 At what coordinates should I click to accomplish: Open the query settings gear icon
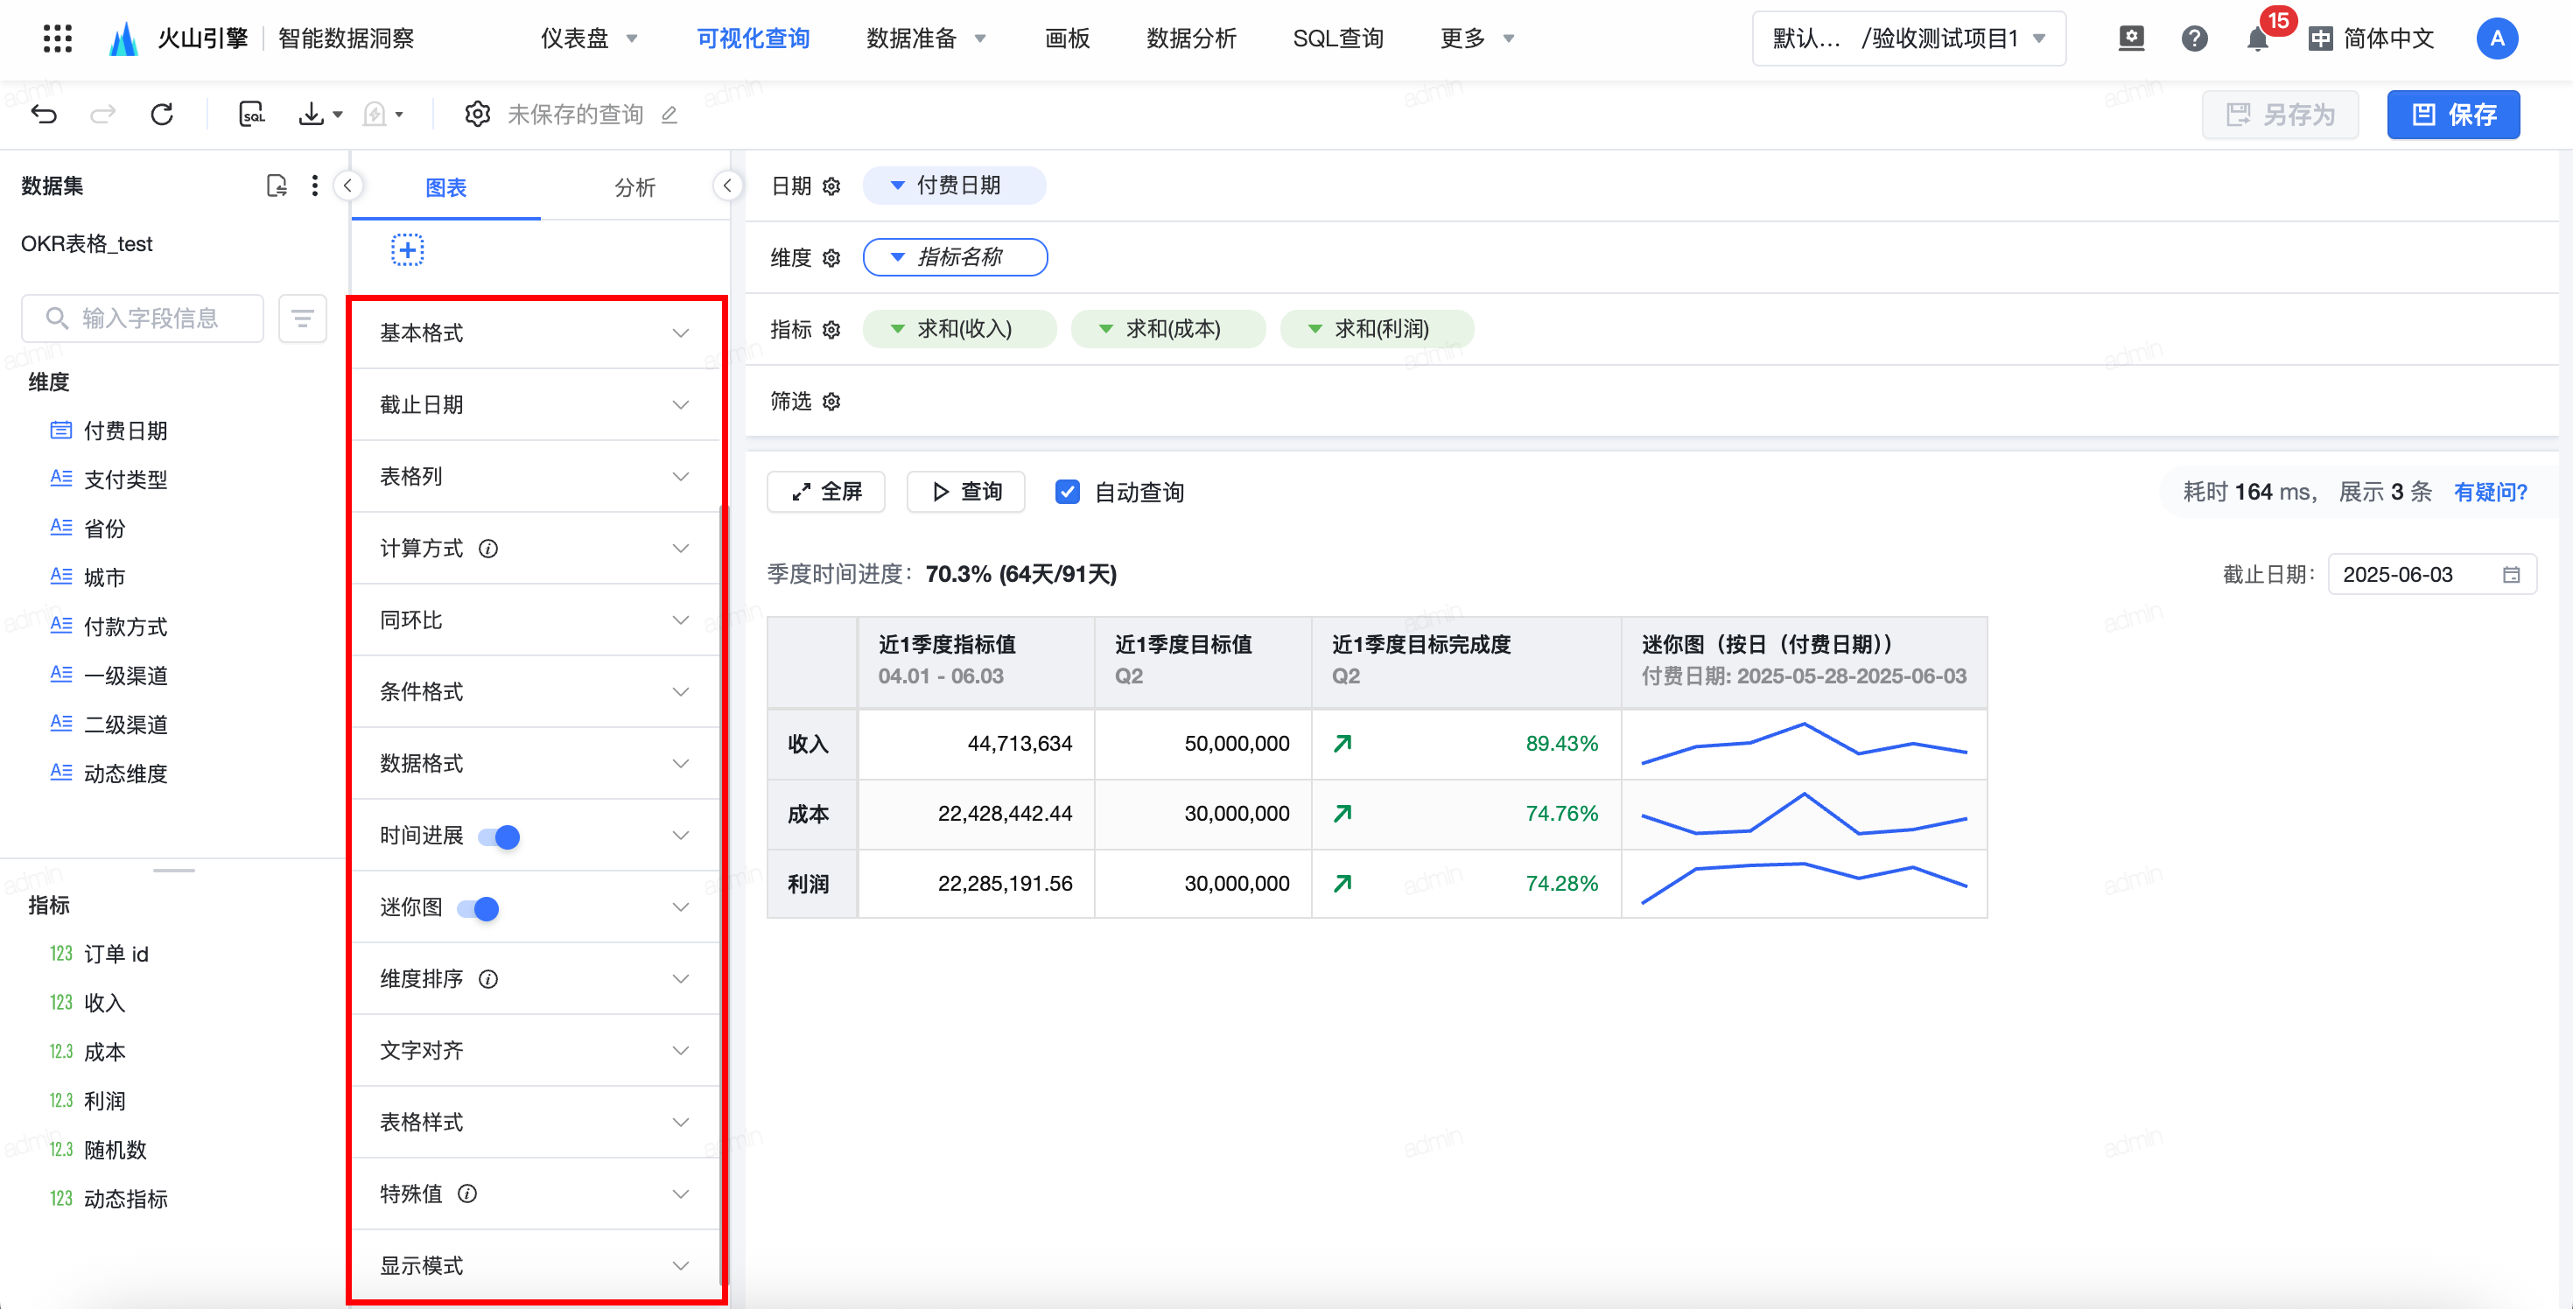pos(478,114)
